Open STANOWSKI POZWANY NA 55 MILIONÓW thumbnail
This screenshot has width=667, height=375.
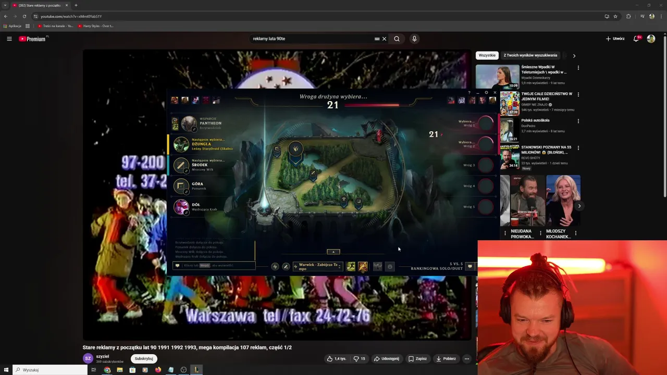click(510, 157)
